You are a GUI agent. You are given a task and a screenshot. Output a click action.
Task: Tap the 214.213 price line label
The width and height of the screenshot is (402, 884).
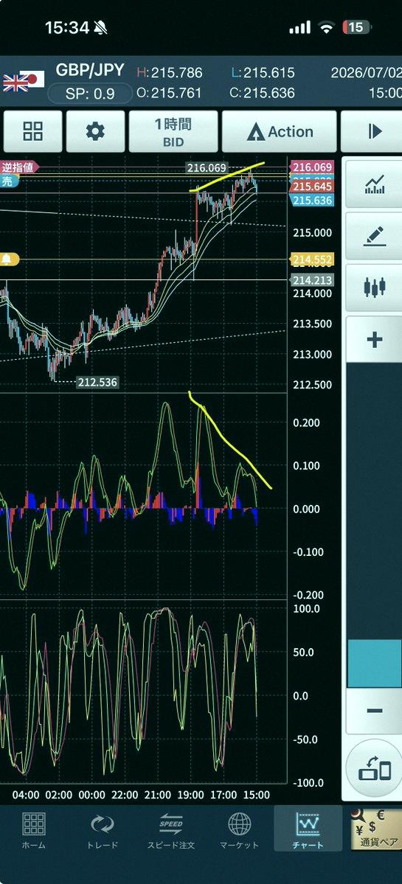point(311,279)
